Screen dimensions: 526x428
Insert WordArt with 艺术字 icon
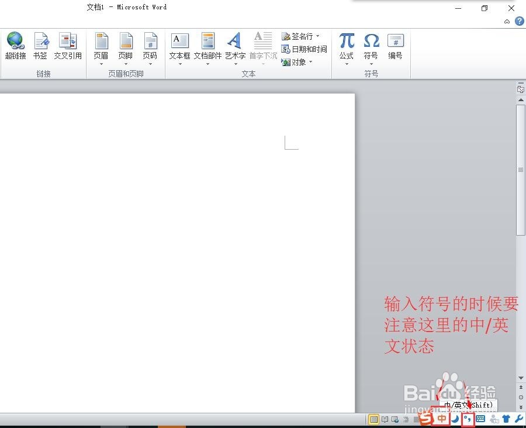(234, 46)
